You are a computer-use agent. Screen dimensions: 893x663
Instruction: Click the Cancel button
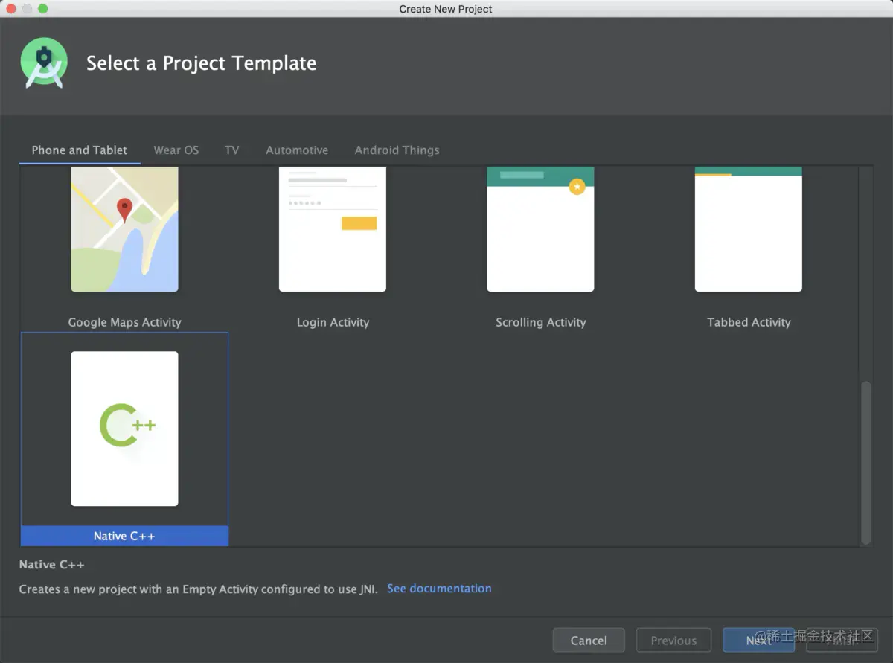click(589, 640)
